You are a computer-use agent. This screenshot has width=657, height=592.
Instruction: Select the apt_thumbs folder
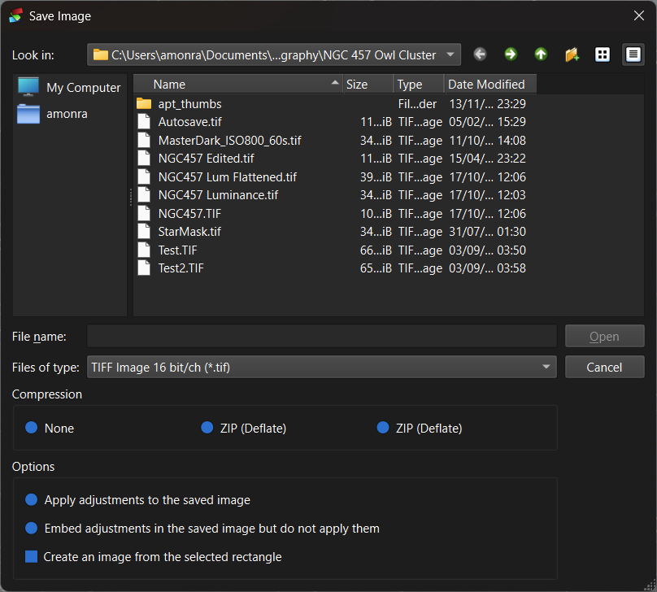189,104
